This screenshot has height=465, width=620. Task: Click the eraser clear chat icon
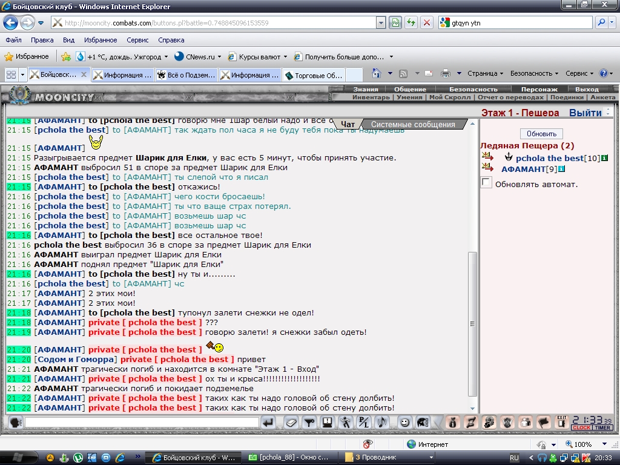(291, 423)
